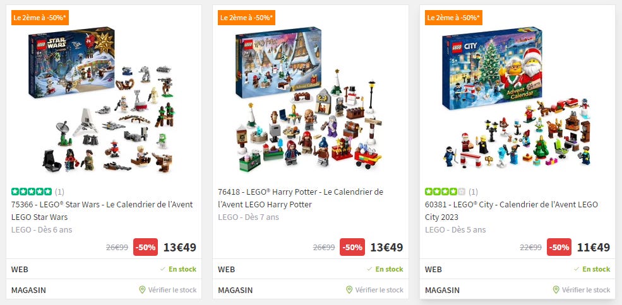
Task: Click the Star Wars map-pin stock icon
Action: coord(143,290)
